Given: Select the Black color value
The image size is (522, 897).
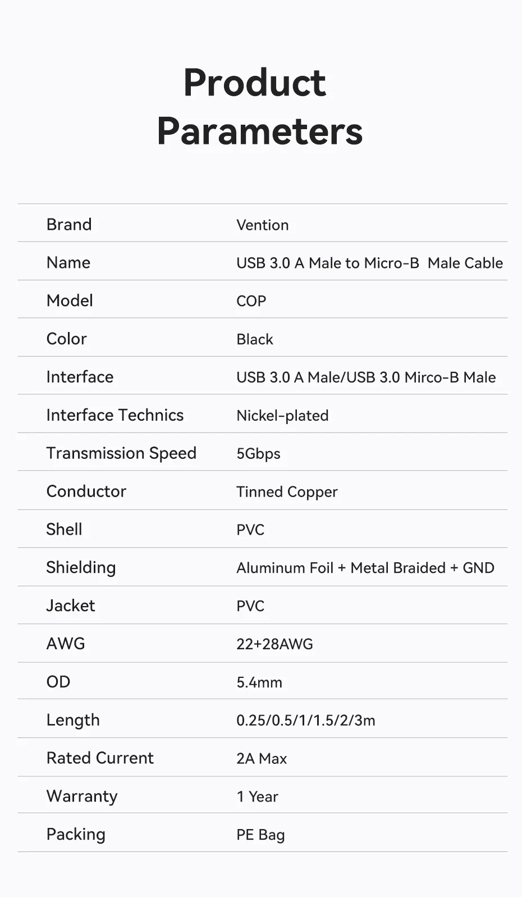Looking at the screenshot, I should pyautogui.click(x=255, y=339).
